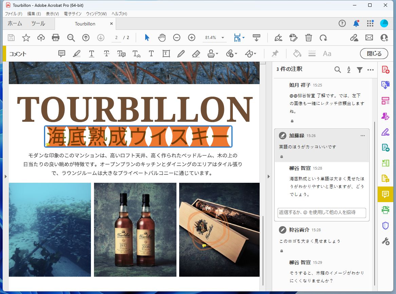
Task: Switch to the Hand tool
Action: tap(162, 38)
